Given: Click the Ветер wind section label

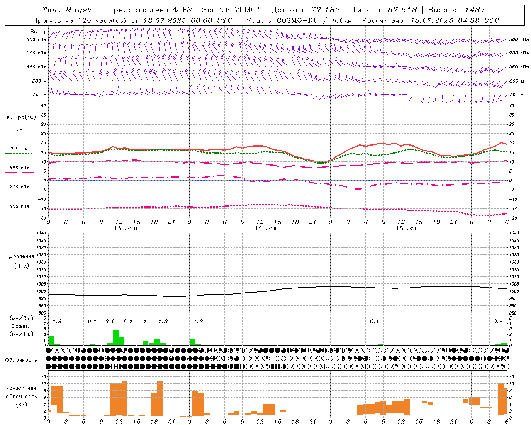Looking at the screenshot, I should pyautogui.click(x=38, y=32).
